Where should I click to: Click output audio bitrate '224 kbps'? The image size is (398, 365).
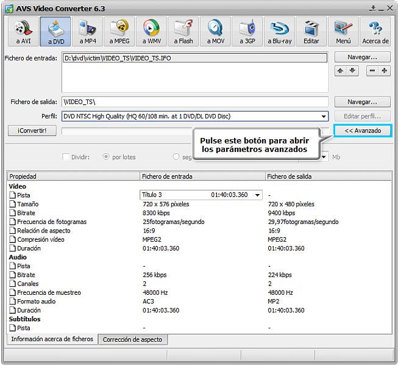click(x=280, y=275)
